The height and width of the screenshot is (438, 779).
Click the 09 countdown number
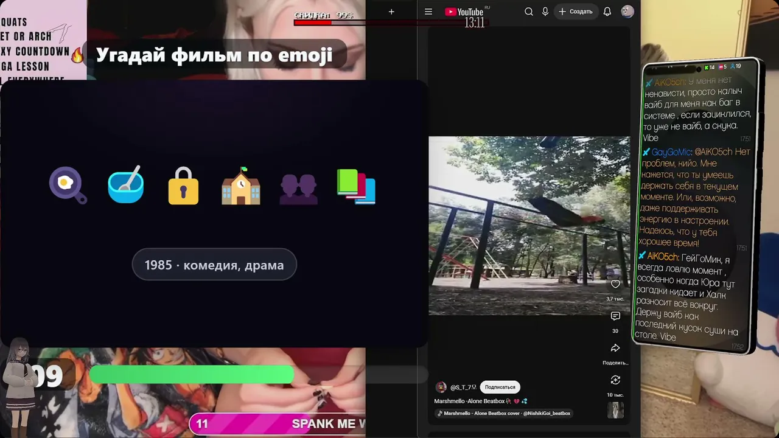click(x=47, y=377)
